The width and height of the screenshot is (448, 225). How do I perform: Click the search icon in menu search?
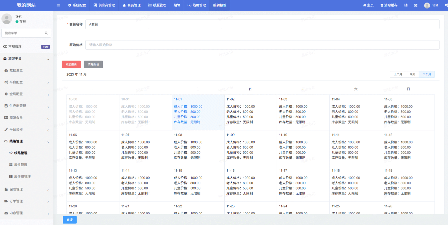(x=46, y=33)
